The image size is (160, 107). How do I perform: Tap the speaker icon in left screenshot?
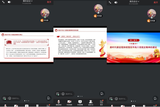9,2
